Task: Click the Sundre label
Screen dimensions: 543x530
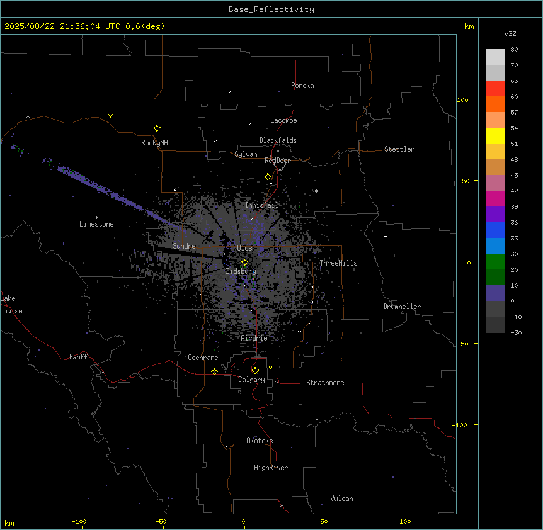Action: coord(184,246)
